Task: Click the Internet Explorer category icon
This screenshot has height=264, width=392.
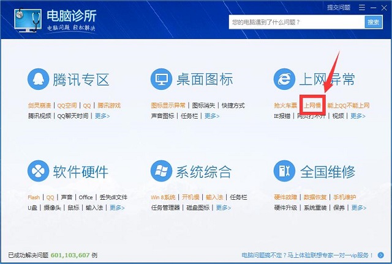Action: (x=284, y=79)
